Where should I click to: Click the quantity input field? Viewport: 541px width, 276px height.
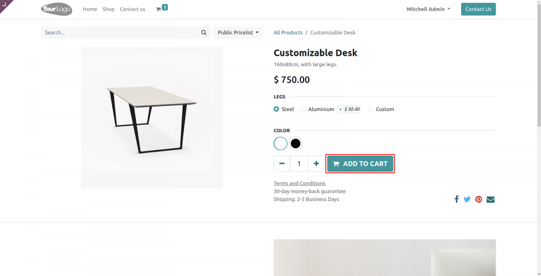coord(299,163)
